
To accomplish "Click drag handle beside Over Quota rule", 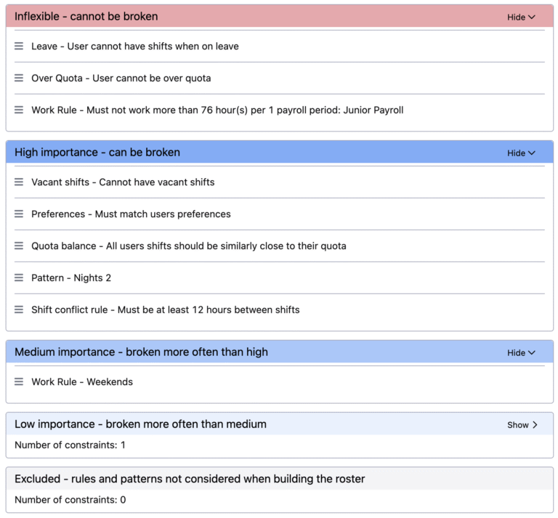I will pyautogui.click(x=19, y=78).
